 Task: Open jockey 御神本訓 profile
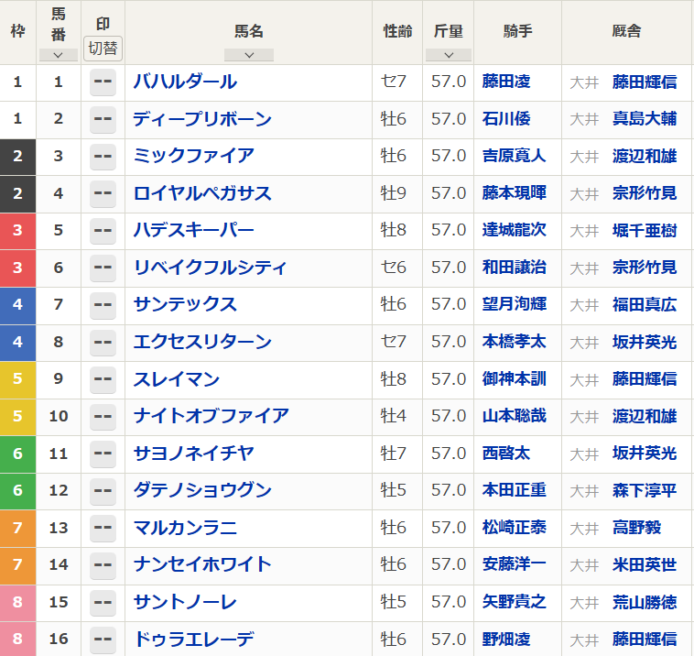[x=515, y=378]
